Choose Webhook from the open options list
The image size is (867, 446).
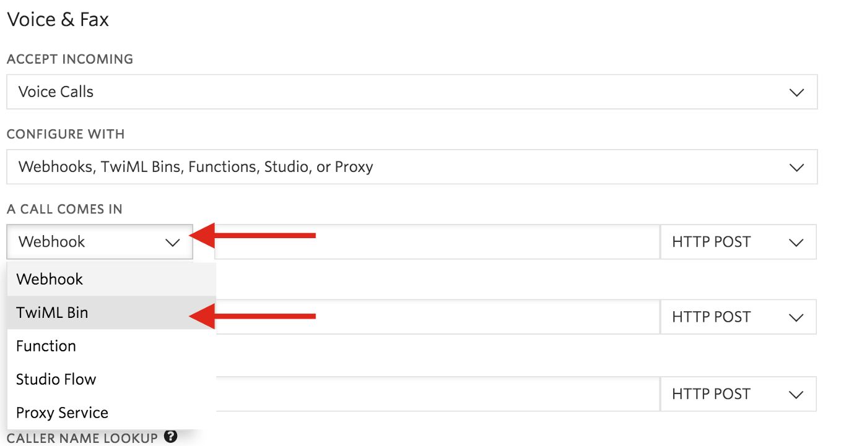point(50,279)
